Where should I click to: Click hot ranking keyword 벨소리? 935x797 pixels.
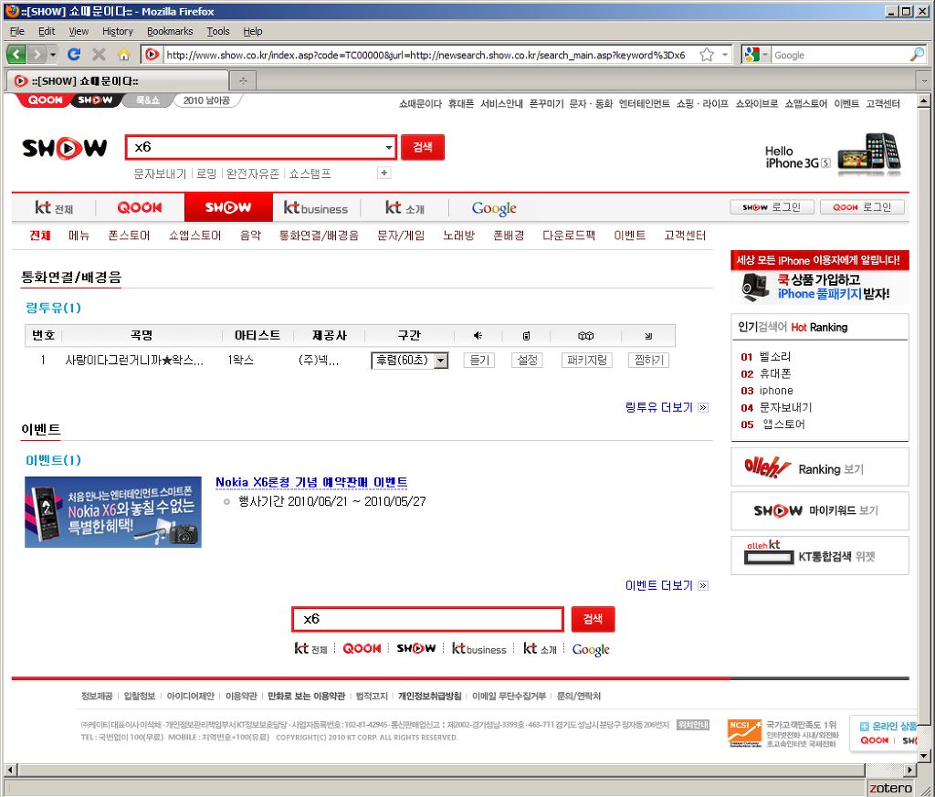775,356
